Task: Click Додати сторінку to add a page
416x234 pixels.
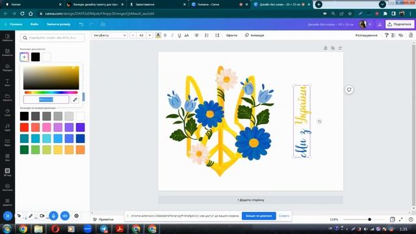Action: click(251, 200)
